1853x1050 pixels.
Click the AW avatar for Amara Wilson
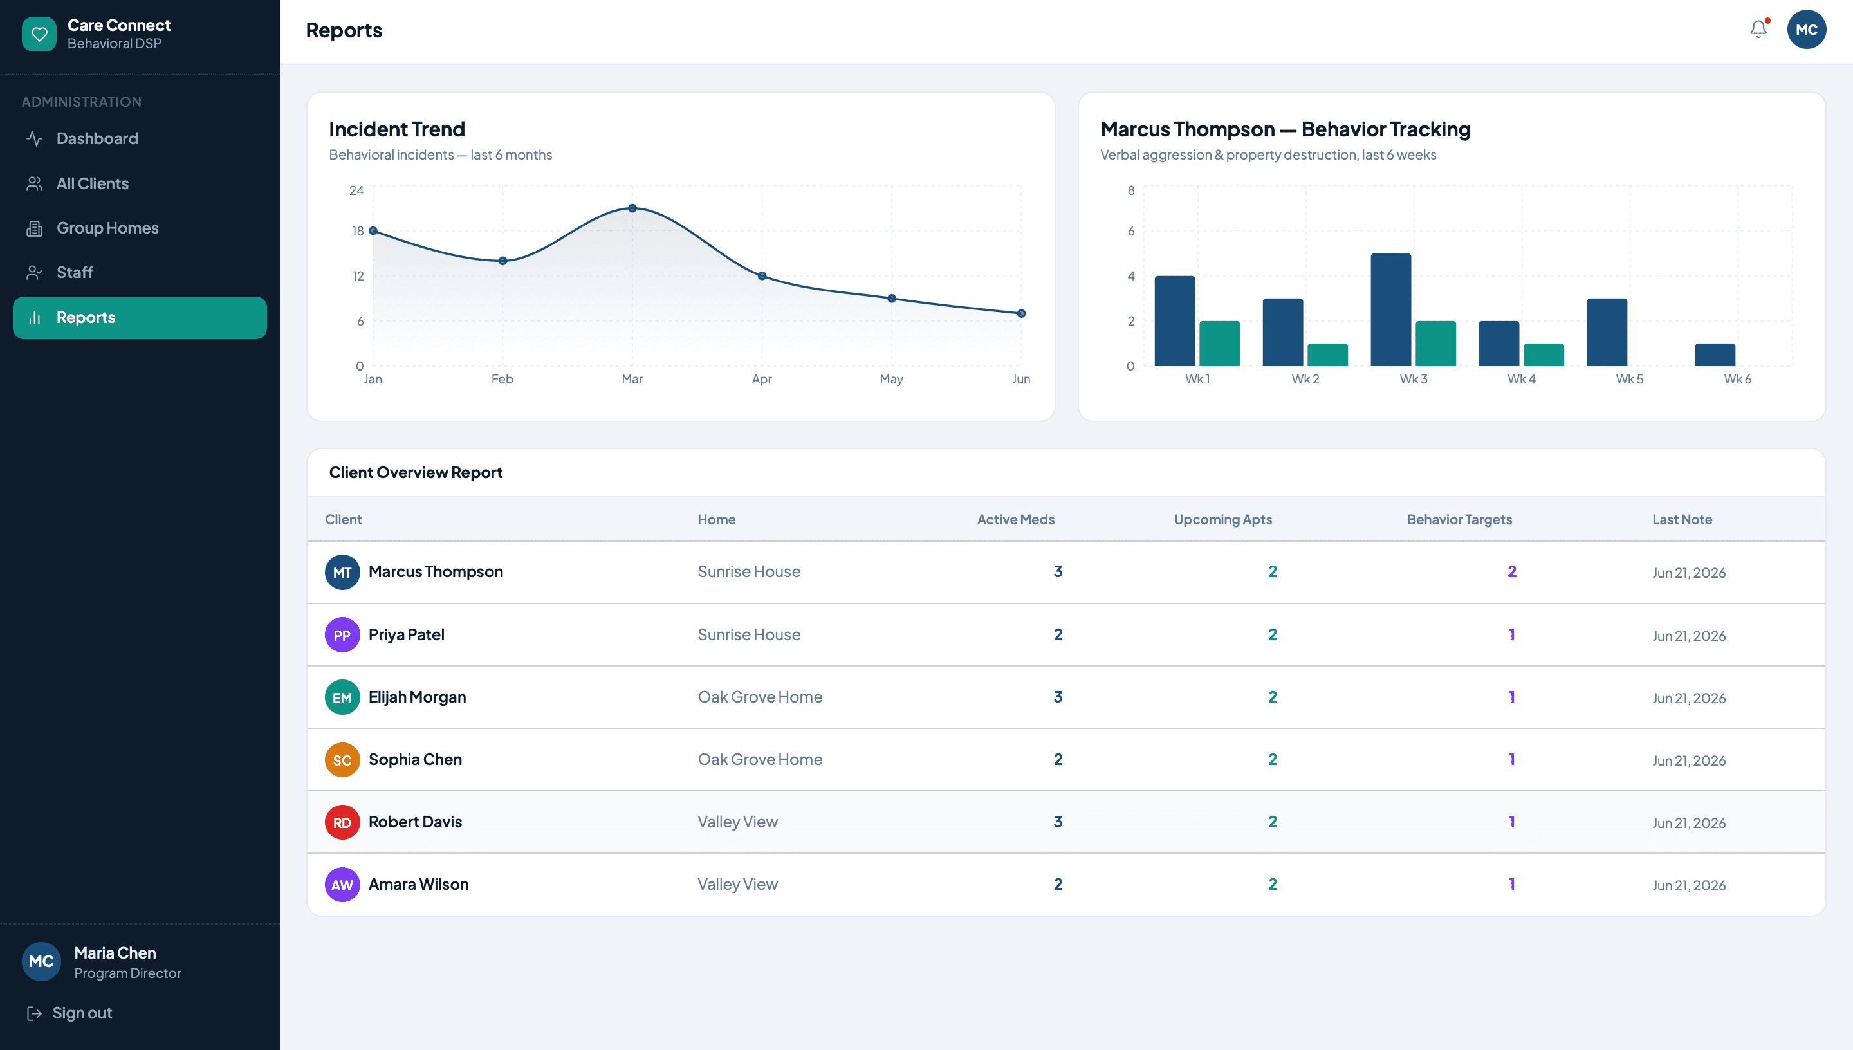342,885
